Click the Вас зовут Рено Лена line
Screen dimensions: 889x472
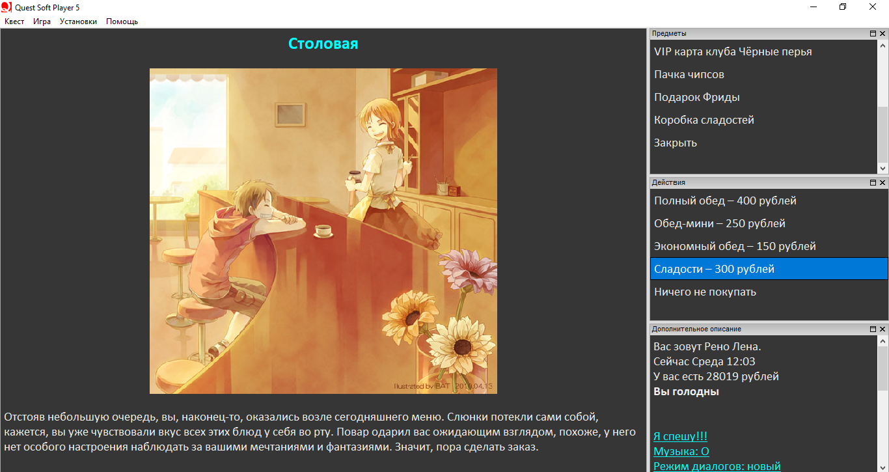tap(707, 346)
